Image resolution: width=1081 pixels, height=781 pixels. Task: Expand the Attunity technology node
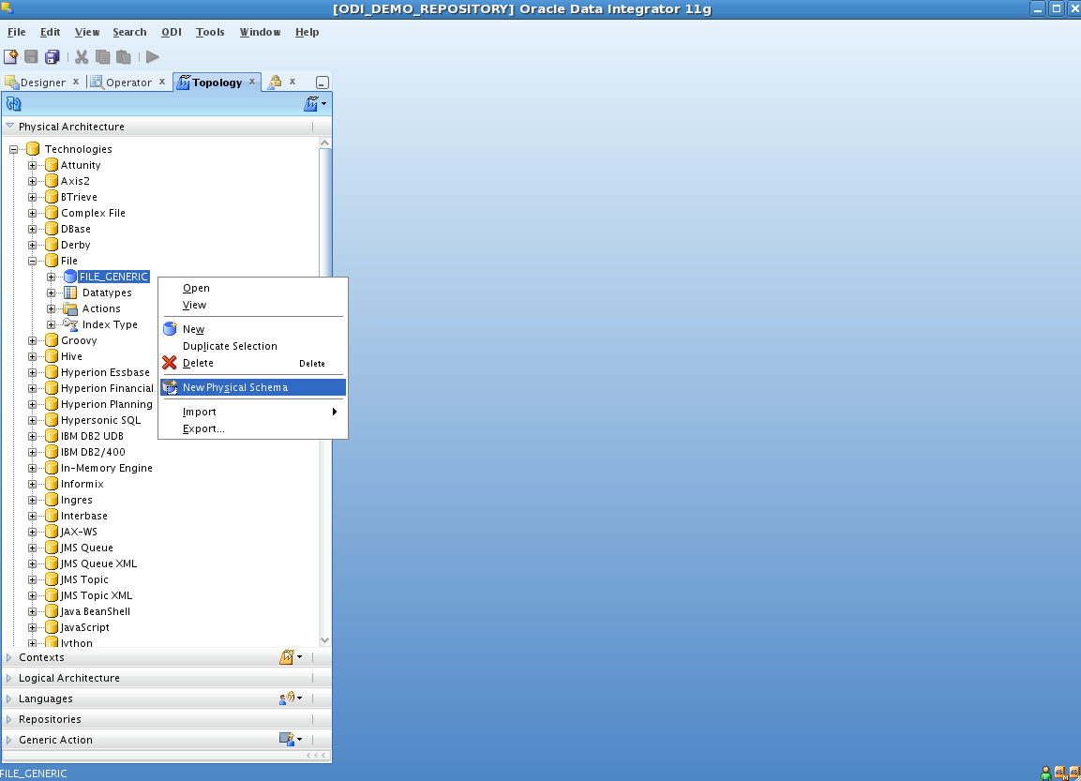click(32, 165)
